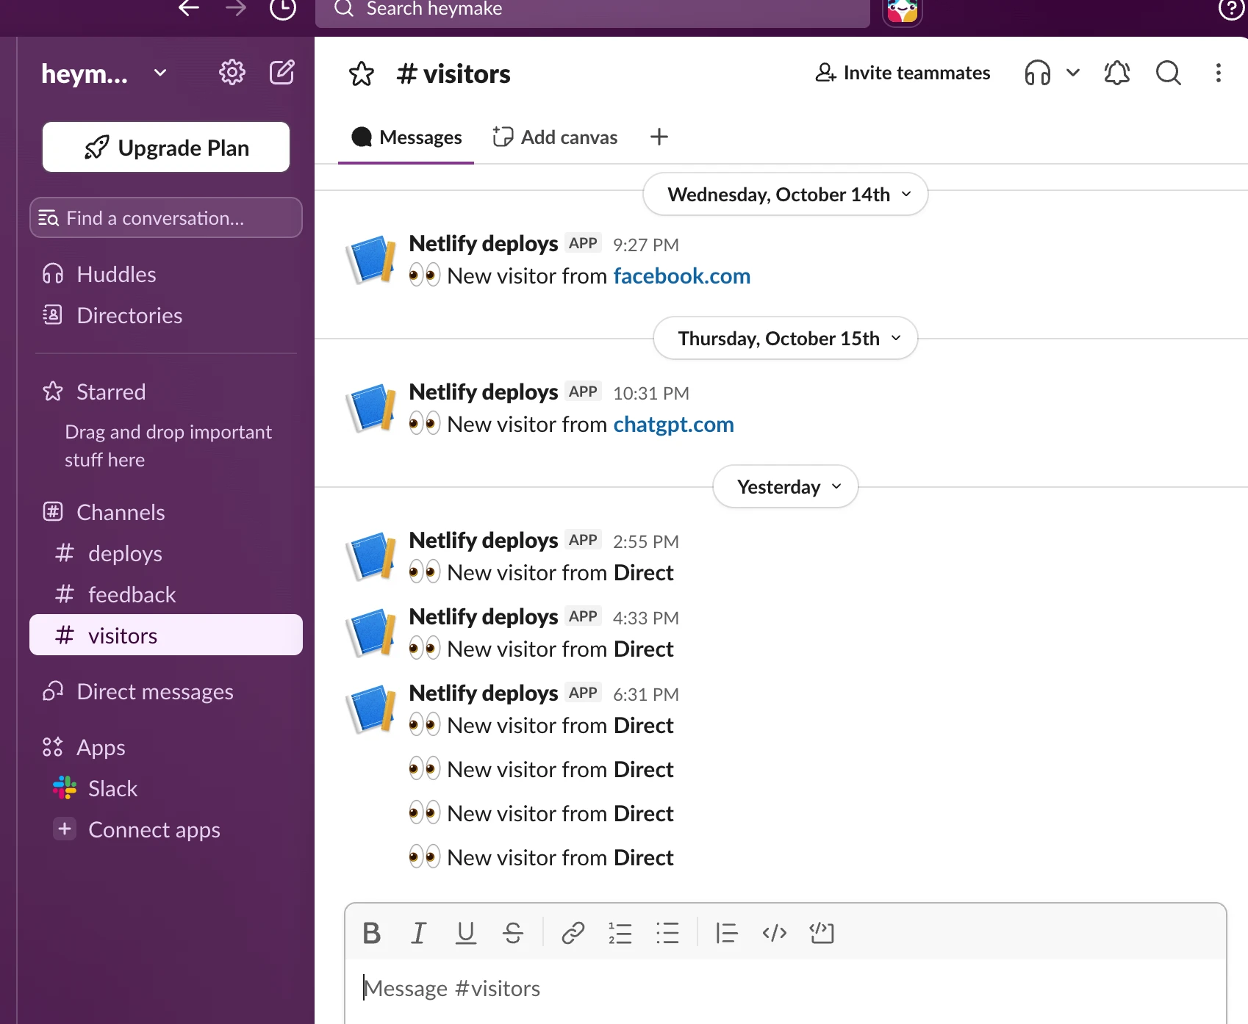
Task: Compose a new message with the pencil icon
Action: click(x=282, y=73)
